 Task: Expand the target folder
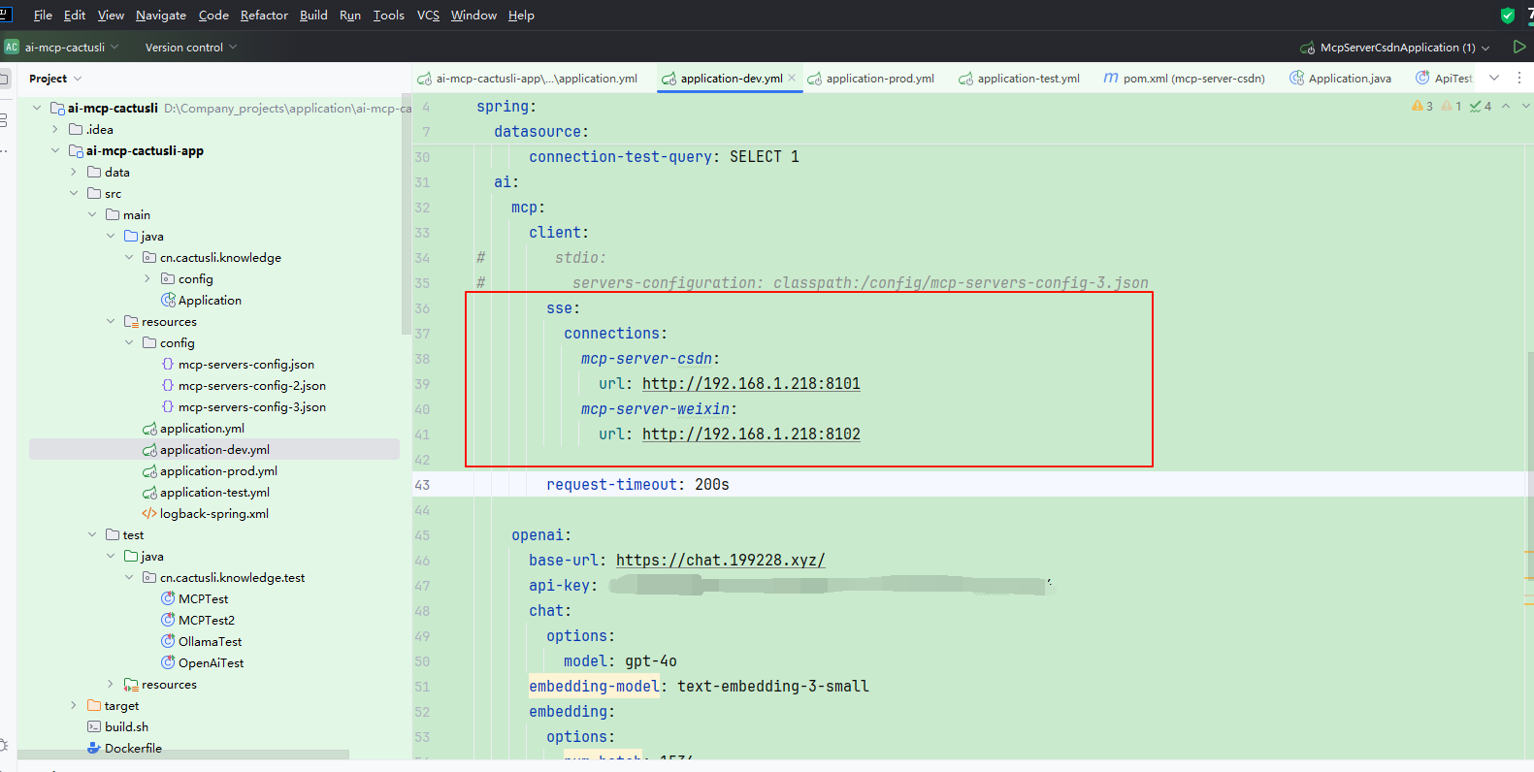(x=74, y=705)
